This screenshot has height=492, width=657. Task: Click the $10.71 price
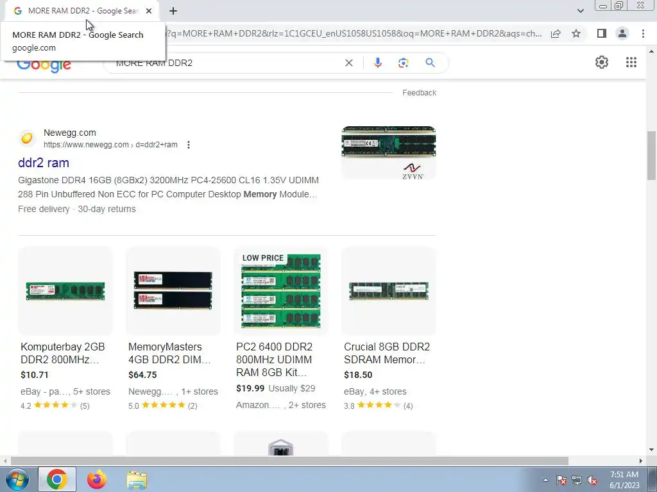click(x=35, y=375)
